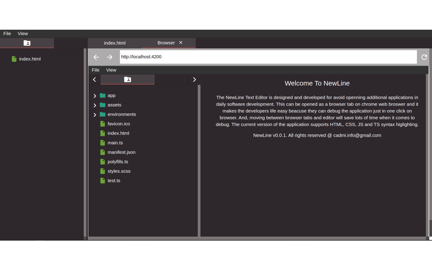Close the Browser tab
The image size is (432, 270).
(181, 43)
